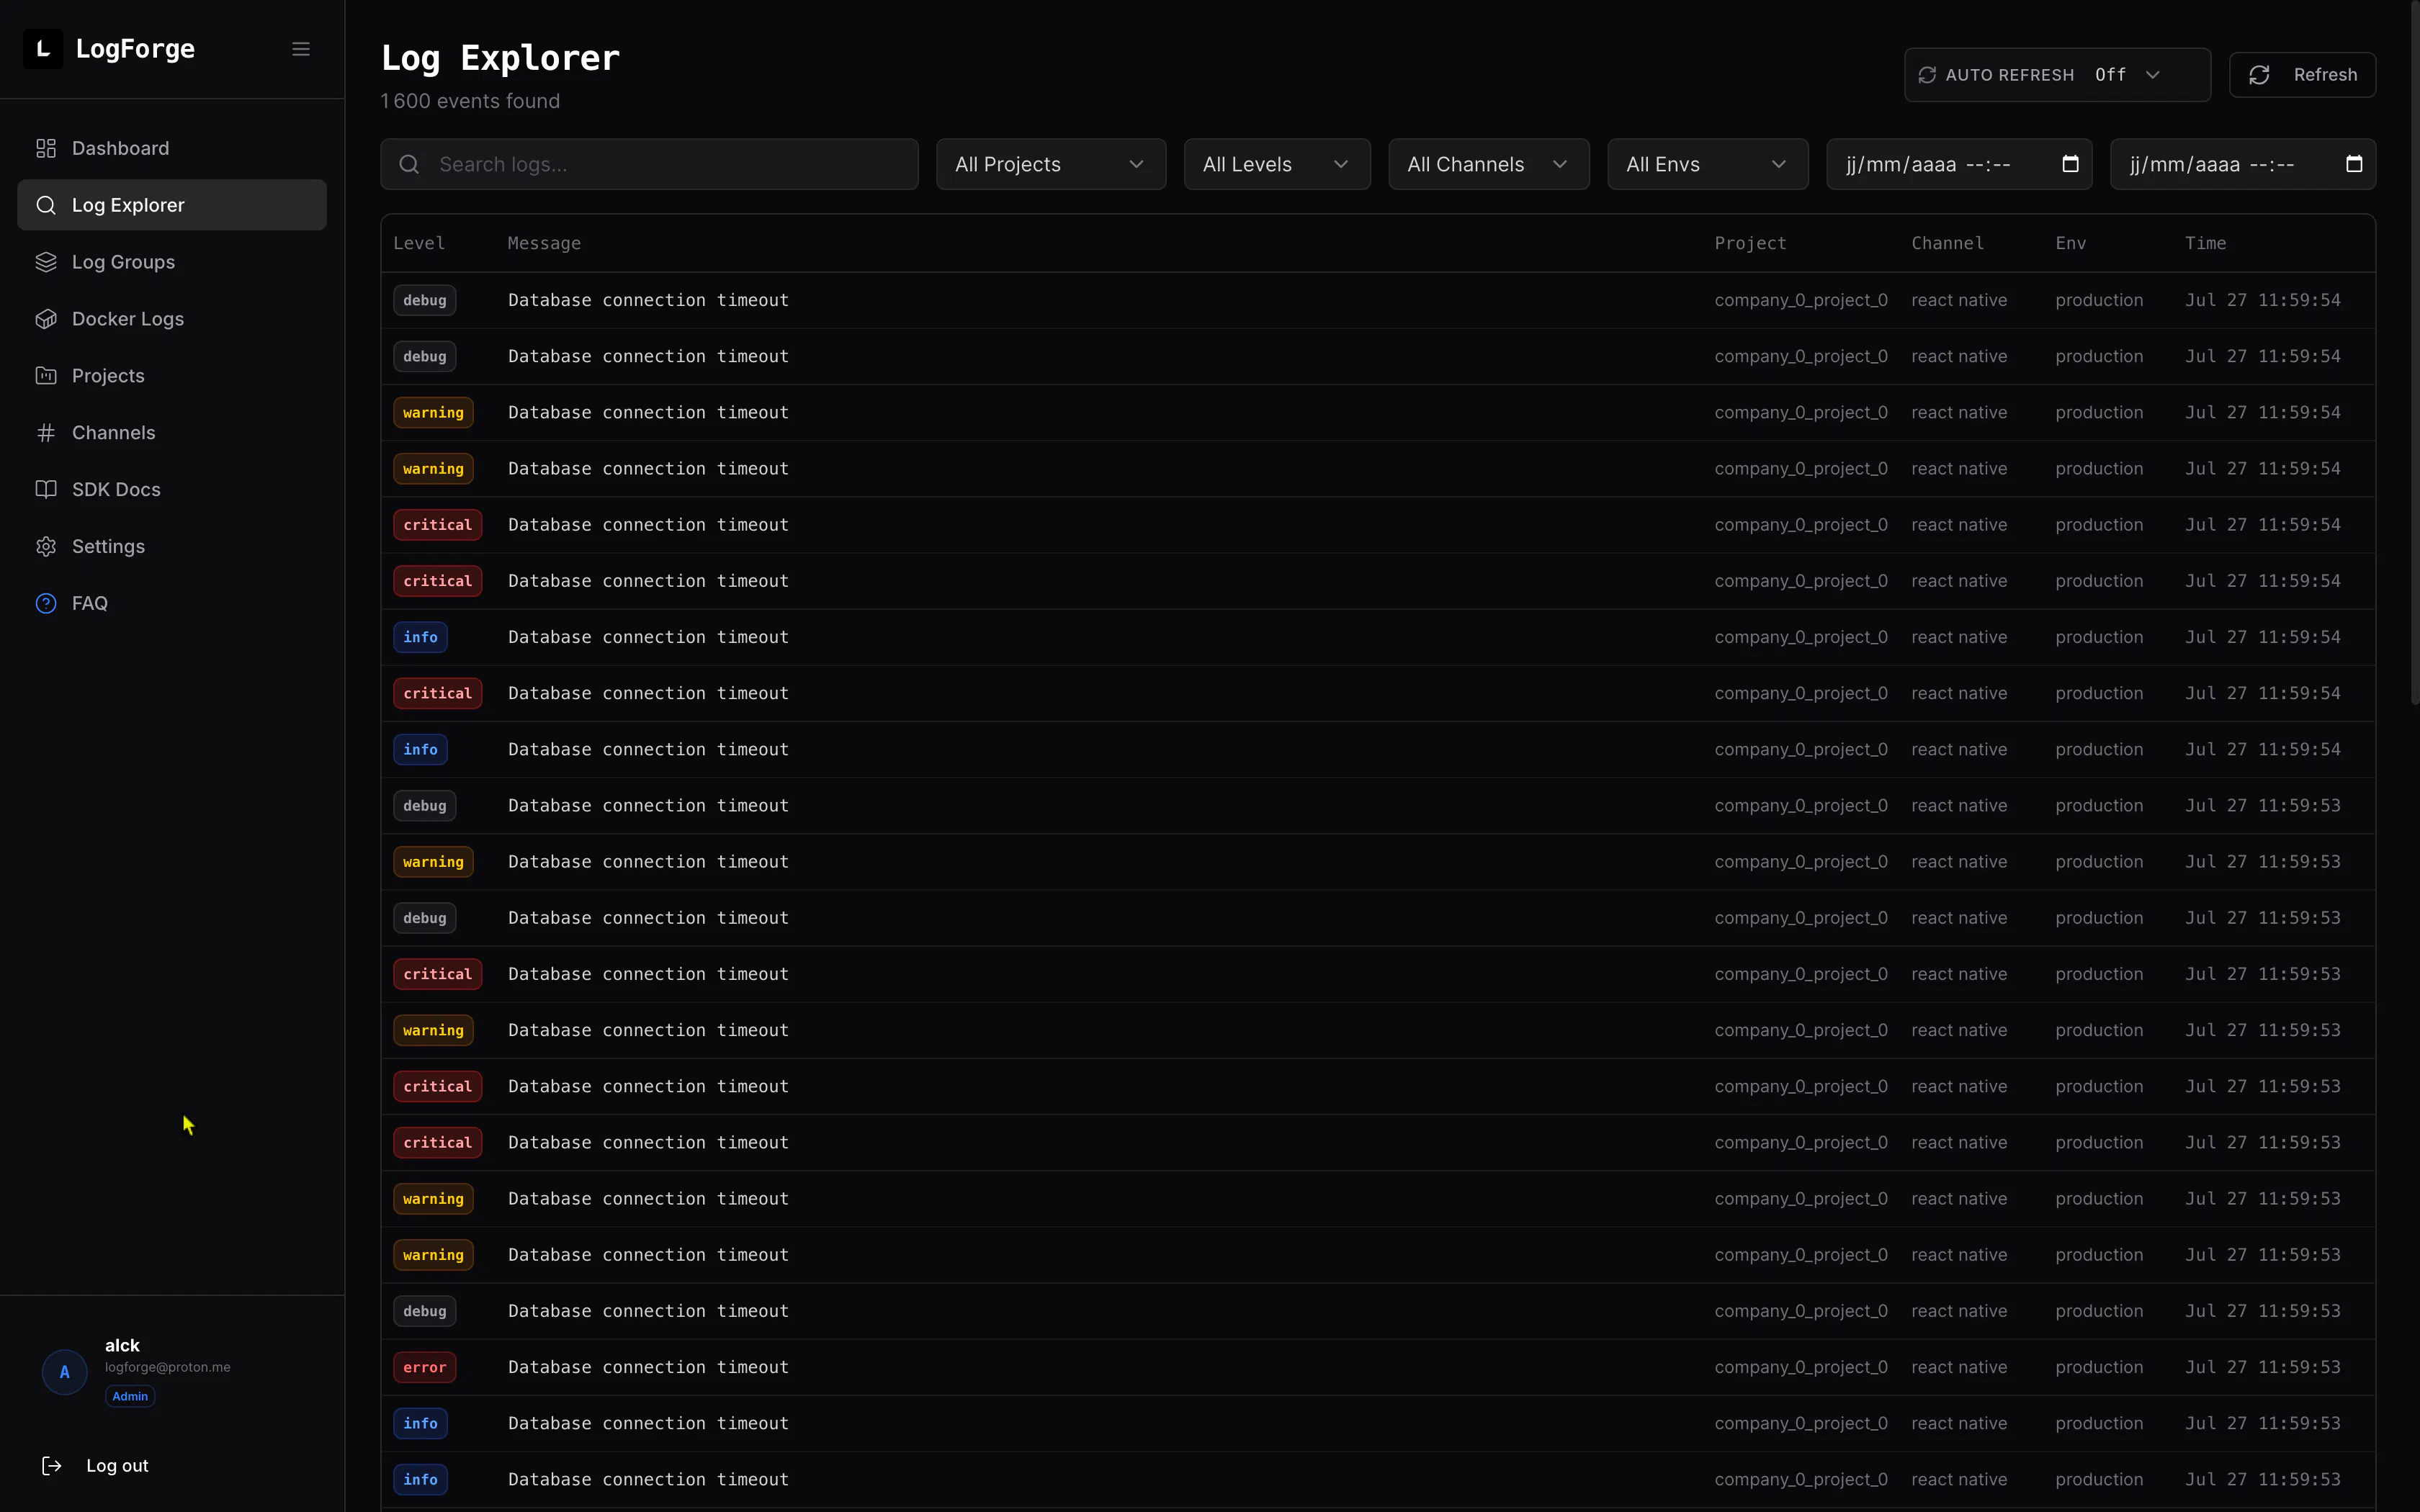Navigate to Channels

tap(172, 433)
